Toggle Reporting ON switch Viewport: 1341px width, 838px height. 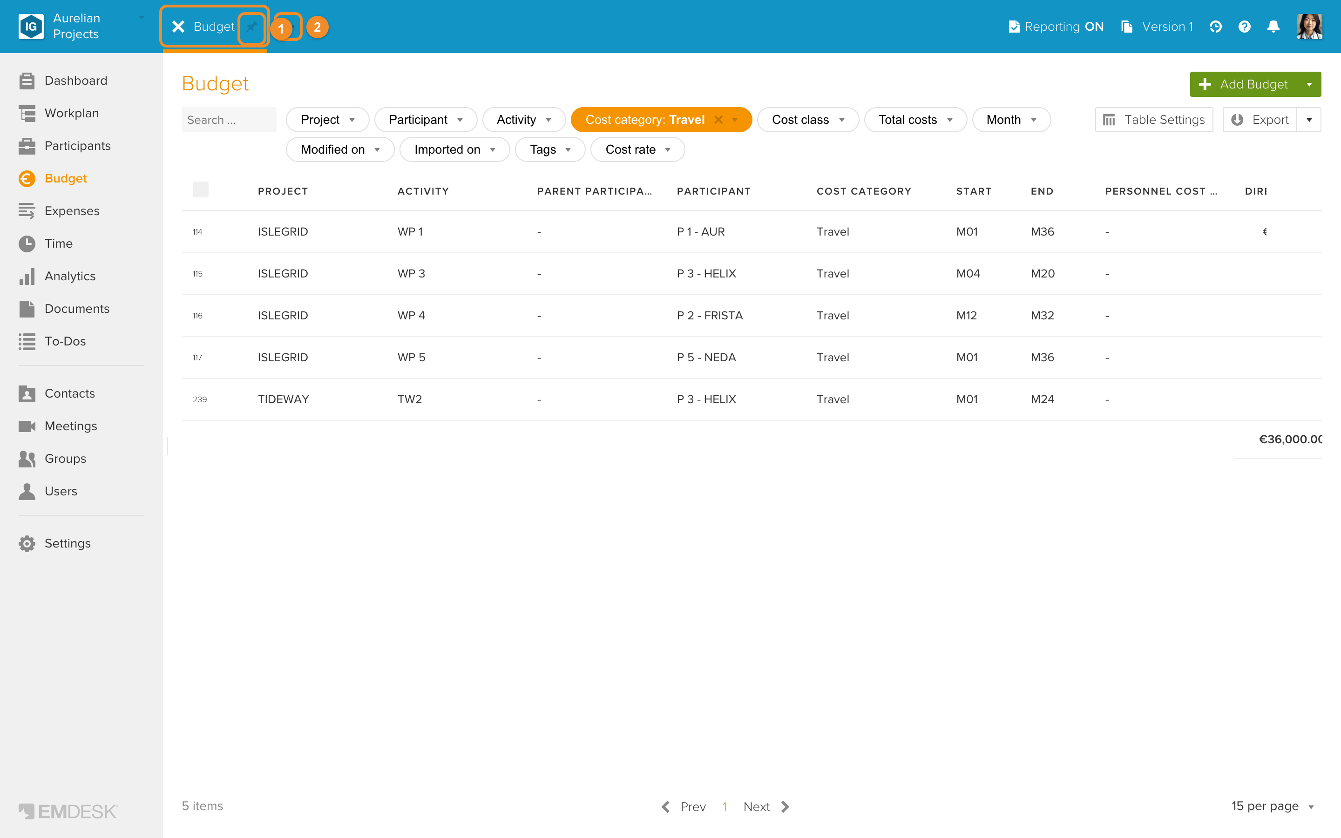pos(1056,27)
